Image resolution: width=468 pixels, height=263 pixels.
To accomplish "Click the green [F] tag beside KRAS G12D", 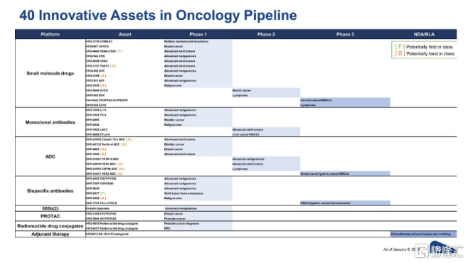I will point(119,51).
